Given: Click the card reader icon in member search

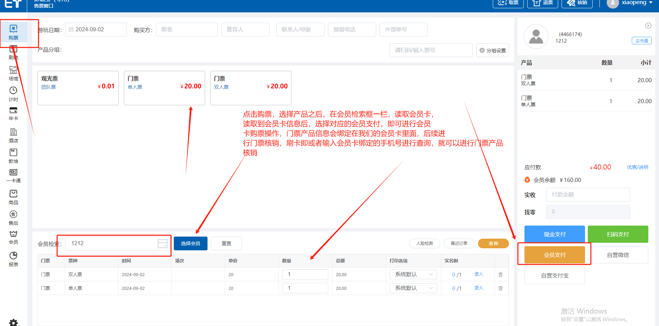Looking at the screenshot, I should click(x=162, y=244).
